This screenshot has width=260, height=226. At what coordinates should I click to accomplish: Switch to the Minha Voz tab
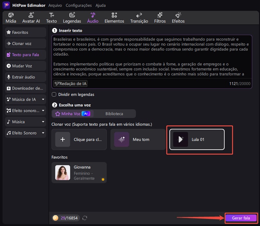(73, 114)
